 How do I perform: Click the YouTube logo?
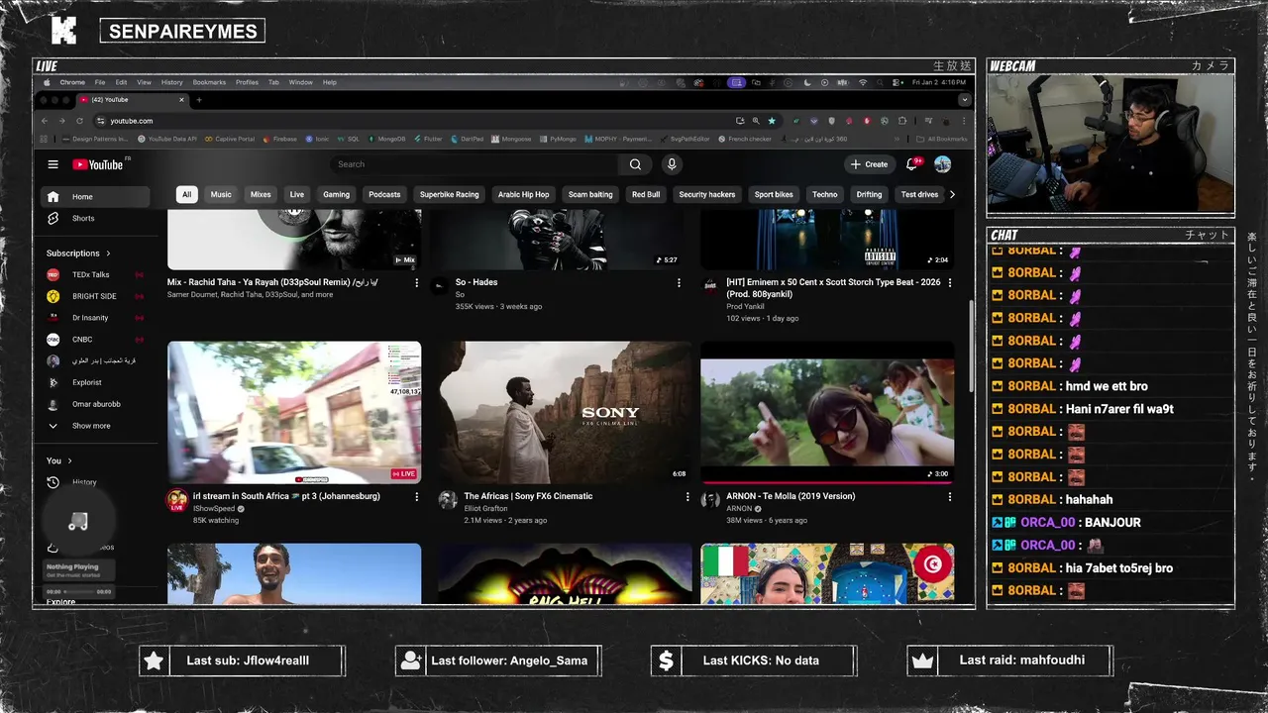point(97,164)
